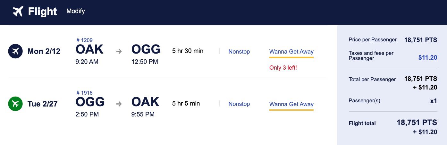The width and height of the screenshot is (447, 145).
Task: Click the Tue 2/27 return date
Action: point(43,104)
